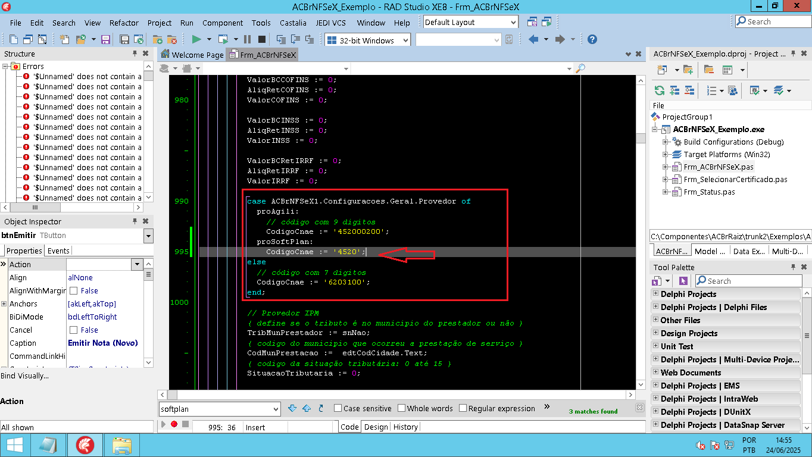The width and height of the screenshot is (812, 457).
Task: Click the IDE Search box at top right
Action: click(x=773, y=21)
